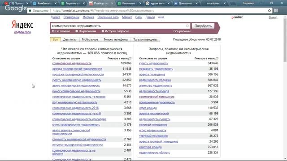Select the 'По регионам' radio option

(x=77, y=31)
